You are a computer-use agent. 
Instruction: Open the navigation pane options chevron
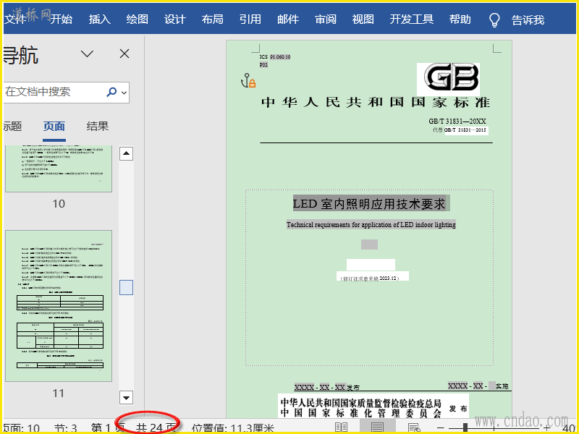tap(87, 54)
